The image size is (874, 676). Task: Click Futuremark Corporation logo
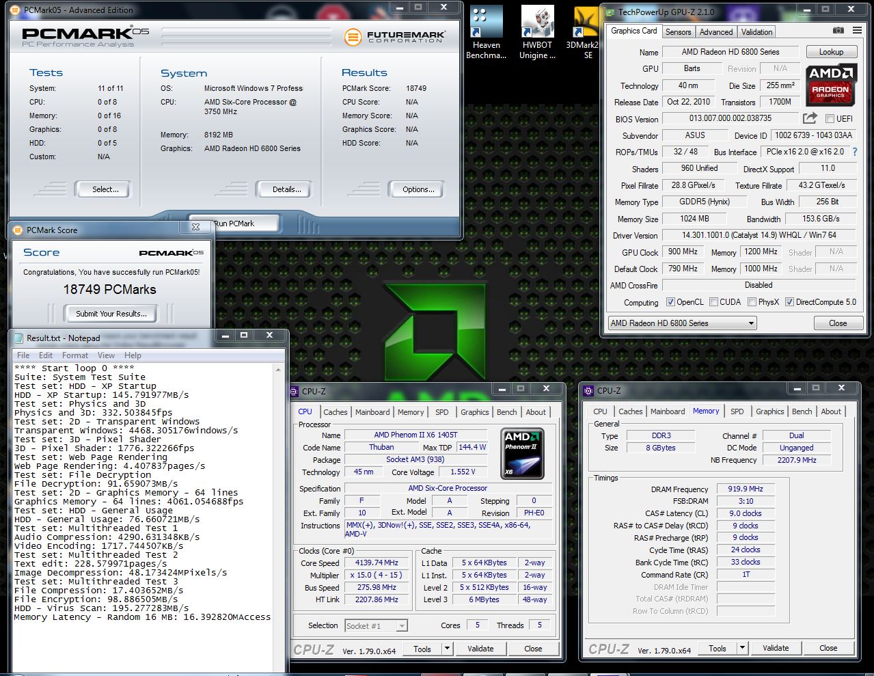[x=395, y=36]
